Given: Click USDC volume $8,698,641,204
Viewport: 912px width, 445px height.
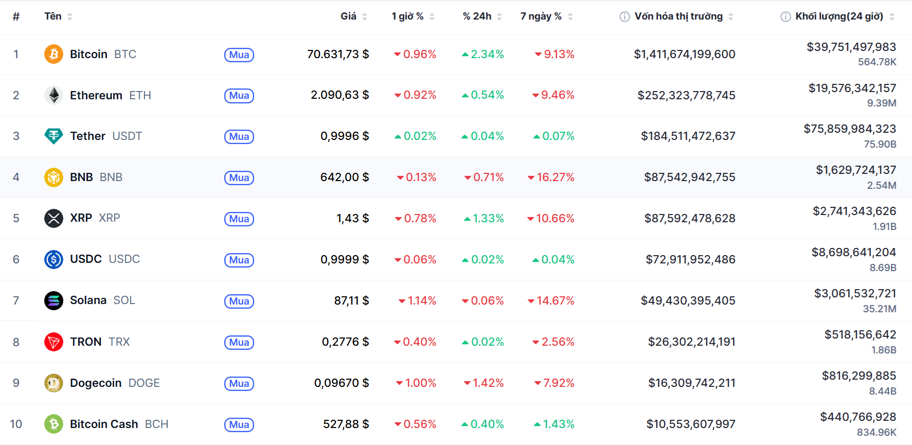Looking at the screenshot, I should pos(854,252).
